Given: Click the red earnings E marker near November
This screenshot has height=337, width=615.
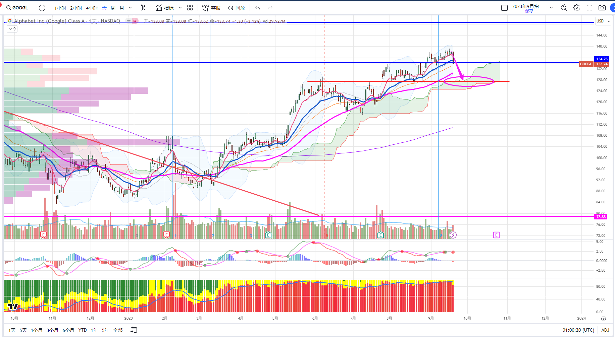Looking at the screenshot, I should [43, 235].
